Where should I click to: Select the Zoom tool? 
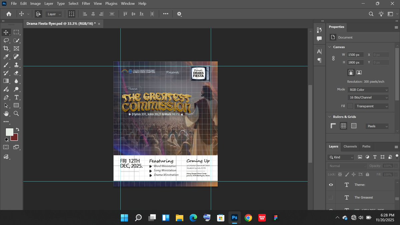click(16, 113)
